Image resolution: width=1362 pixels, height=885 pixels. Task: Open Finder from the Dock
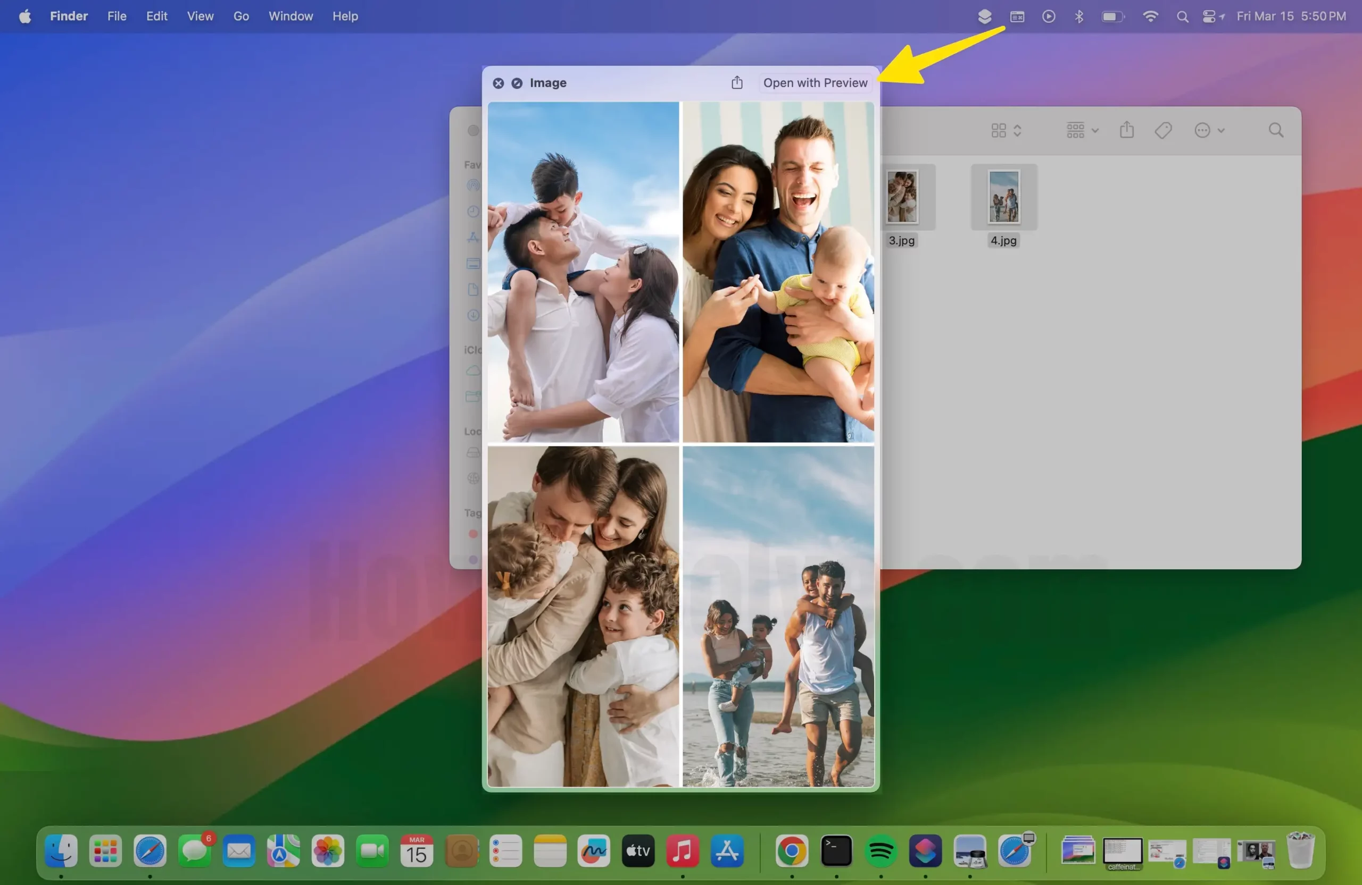pos(61,850)
